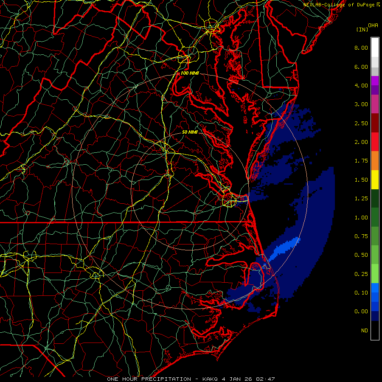Click the '2.00' legend label

(361, 142)
